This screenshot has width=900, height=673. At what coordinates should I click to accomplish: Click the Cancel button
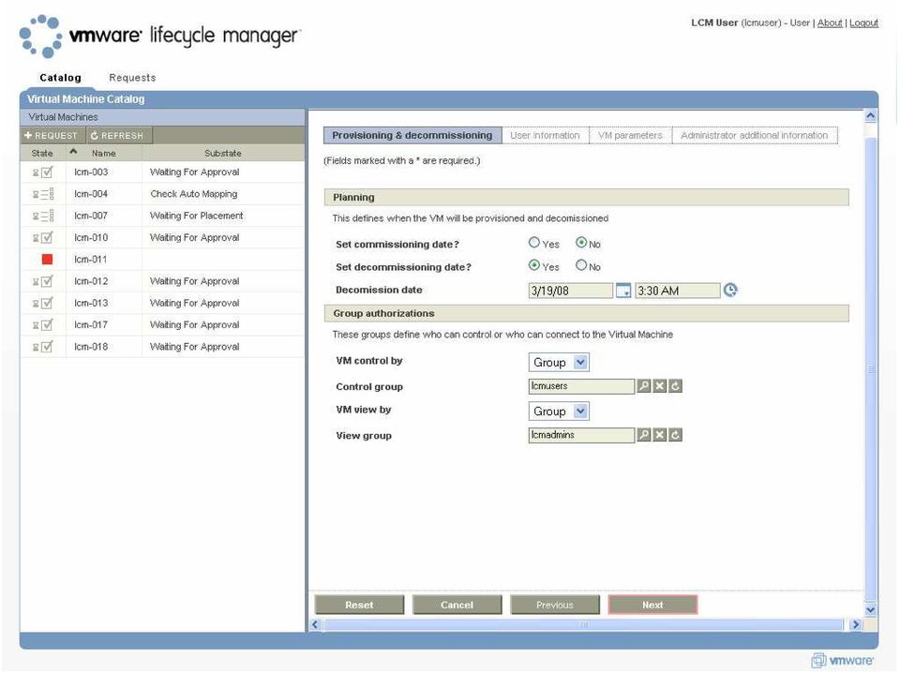pyautogui.click(x=457, y=605)
